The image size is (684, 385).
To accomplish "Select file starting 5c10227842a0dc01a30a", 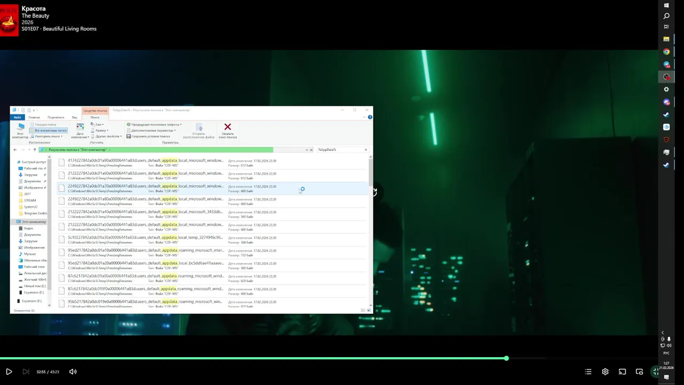I will pyautogui.click(x=211, y=240).
